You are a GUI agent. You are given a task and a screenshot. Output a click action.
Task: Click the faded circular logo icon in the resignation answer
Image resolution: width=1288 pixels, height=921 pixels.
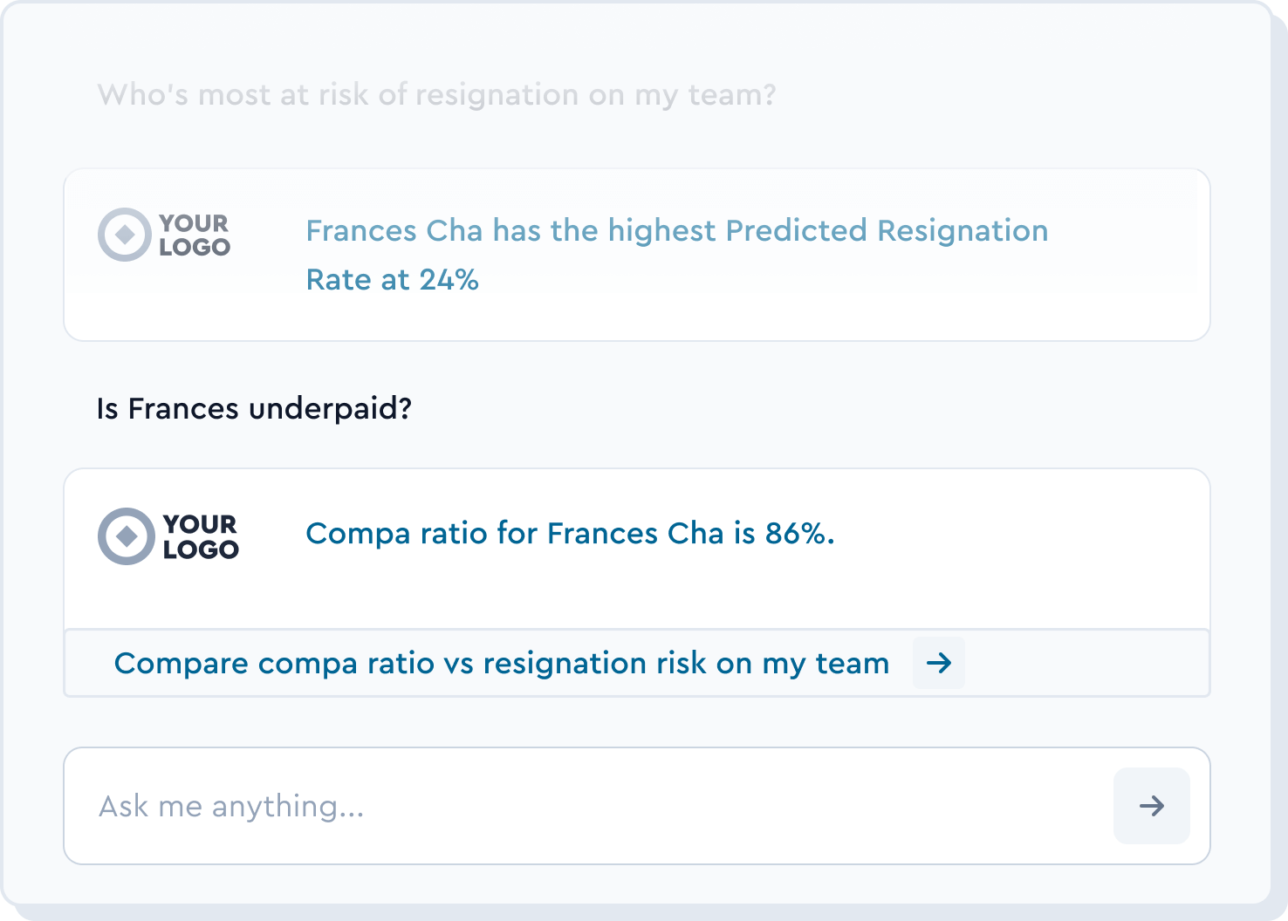point(125,235)
